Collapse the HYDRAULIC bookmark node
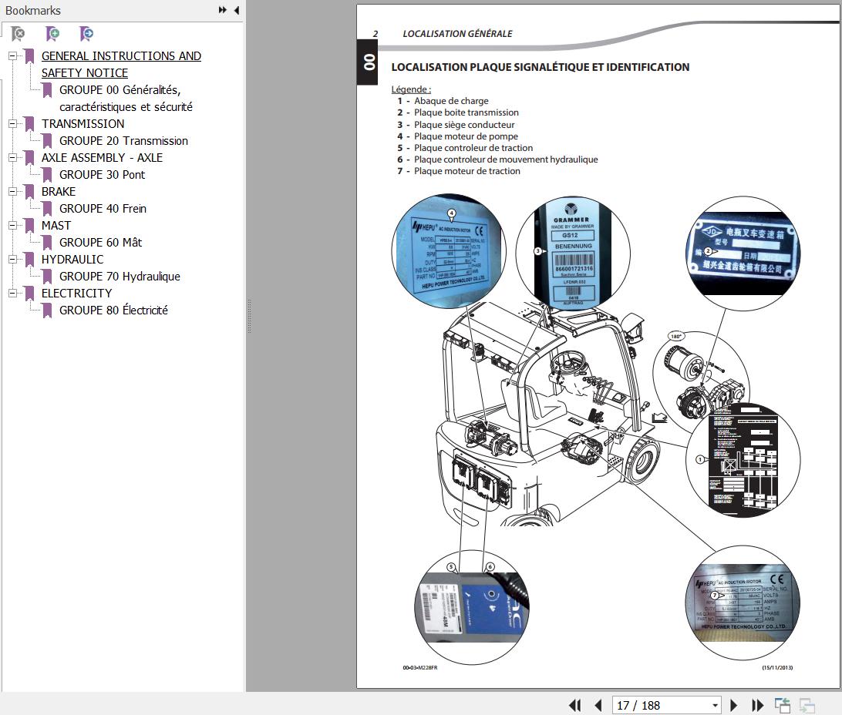Screen dimensions: 842x715 (12, 260)
